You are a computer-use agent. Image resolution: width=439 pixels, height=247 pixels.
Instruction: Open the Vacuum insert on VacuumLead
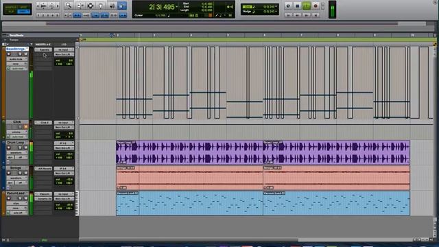point(43,193)
